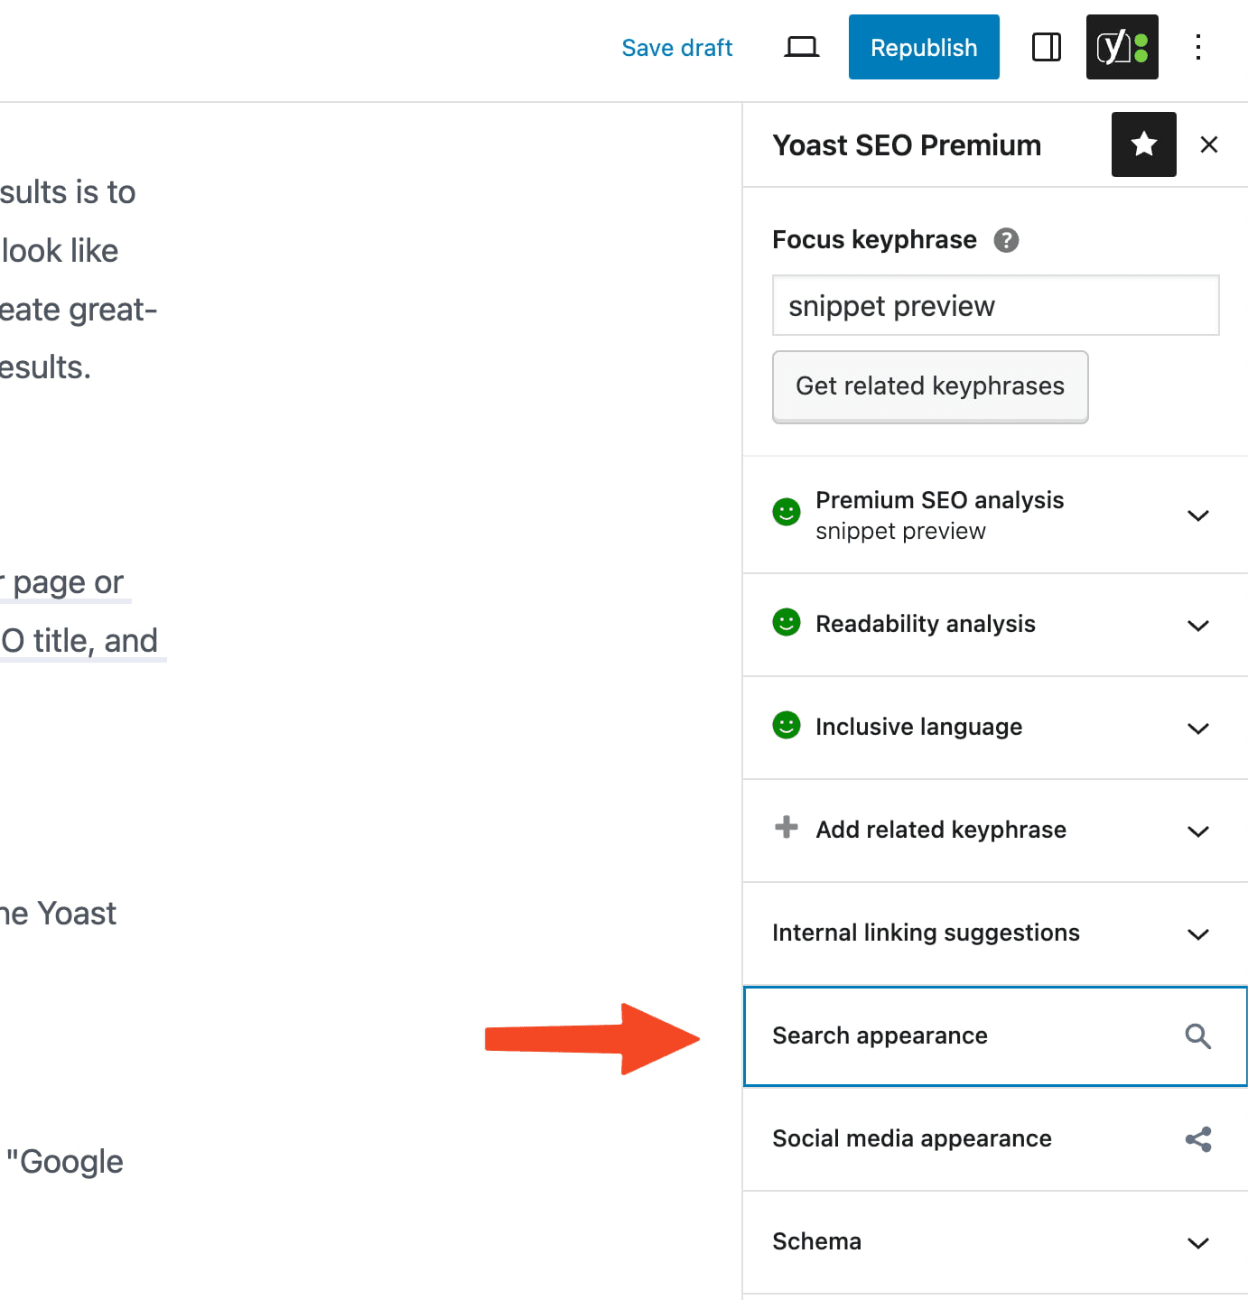Image resolution: width=1248 pixels, height=1300 pixels.
Task: Click the Focus keyphrase help question mark
Action: 1009,240
